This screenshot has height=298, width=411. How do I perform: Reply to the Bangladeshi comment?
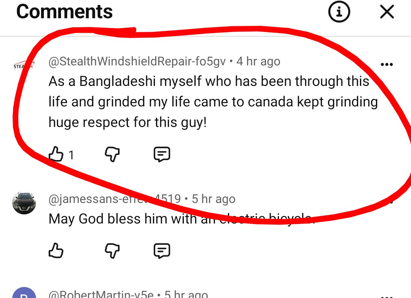[x=162, y=154]
